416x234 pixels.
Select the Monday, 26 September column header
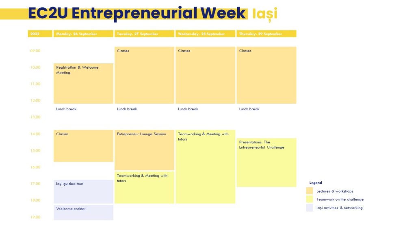(x=83, y=34)
